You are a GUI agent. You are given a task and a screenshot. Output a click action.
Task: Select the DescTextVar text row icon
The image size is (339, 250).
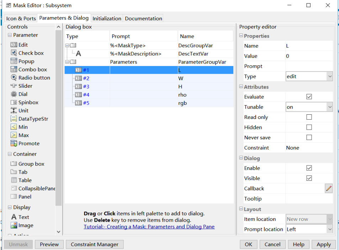[79, 54]
